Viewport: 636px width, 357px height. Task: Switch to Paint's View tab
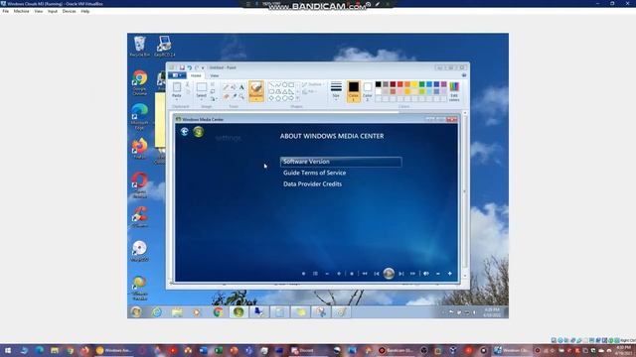pos(215,75)
